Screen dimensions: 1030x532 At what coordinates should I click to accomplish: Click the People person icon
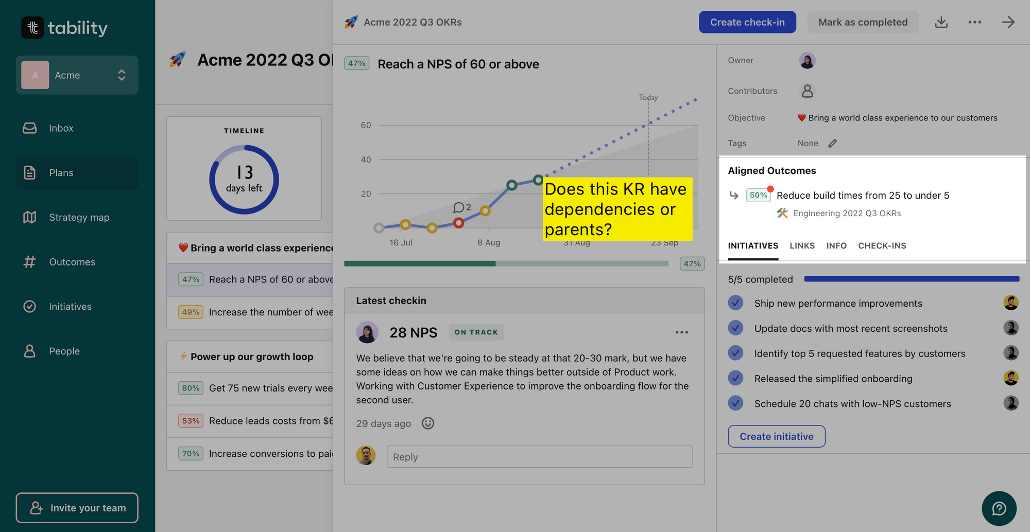(30, 351)
